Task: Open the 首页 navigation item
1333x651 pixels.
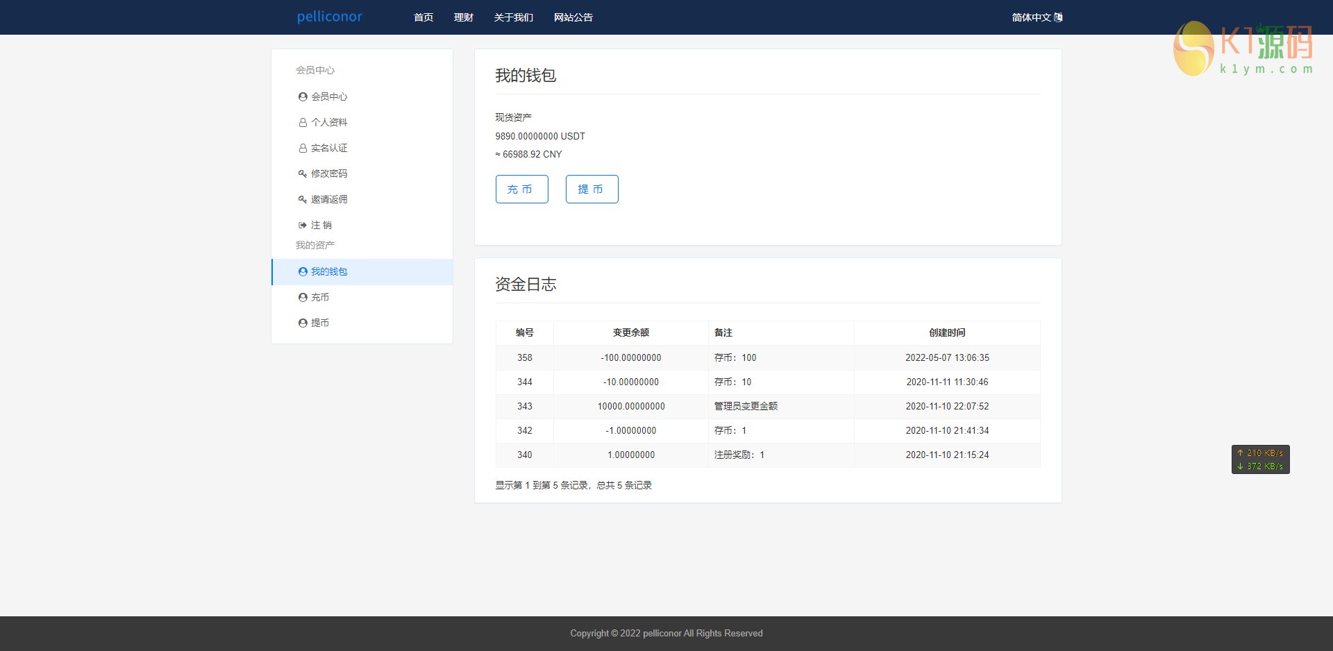Action: [x=424, y=17]
